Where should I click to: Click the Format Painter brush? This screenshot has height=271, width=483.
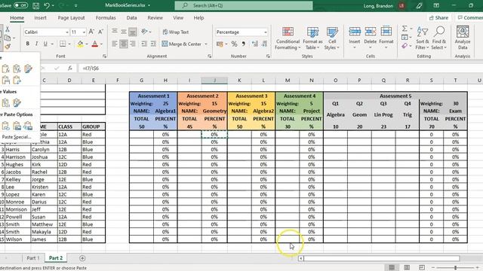coord(8,47)
